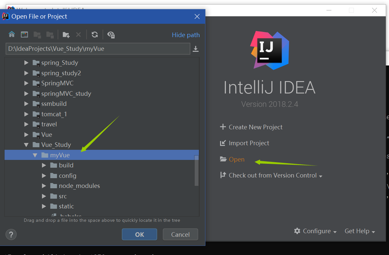Select the build folder name
This screenshot has width=389, height=255.
point(66,165)
